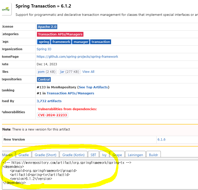Open the Central repository badge
The image size is (198, 190).
click(x=44, y=80)
